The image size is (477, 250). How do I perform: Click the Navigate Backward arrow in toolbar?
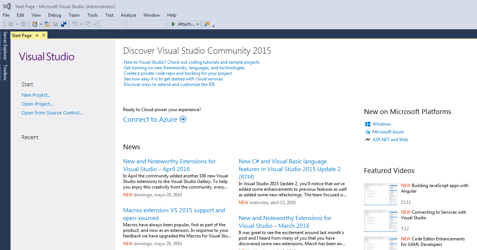coord(11,24)
